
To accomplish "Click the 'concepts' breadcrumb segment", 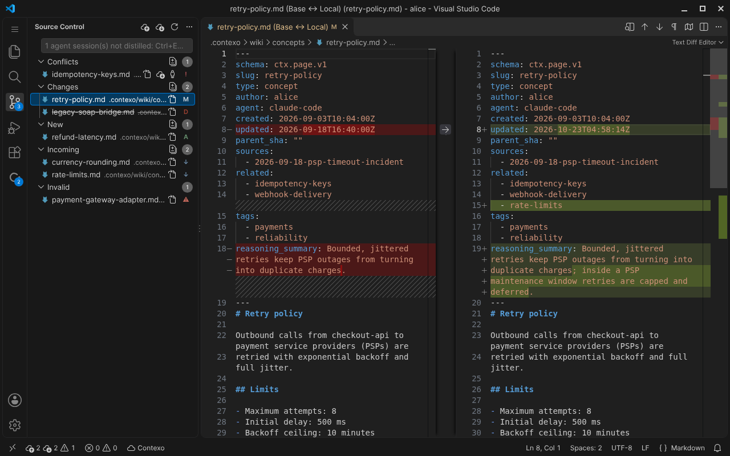I will point(288,42).
